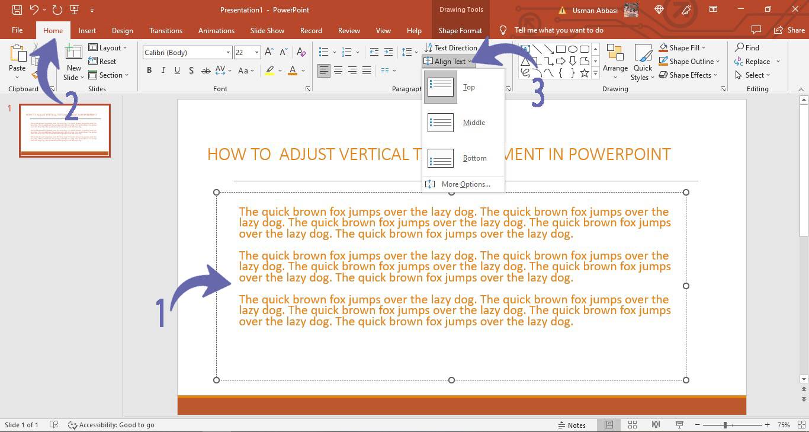Open Comments pane icon near Share

756,30
